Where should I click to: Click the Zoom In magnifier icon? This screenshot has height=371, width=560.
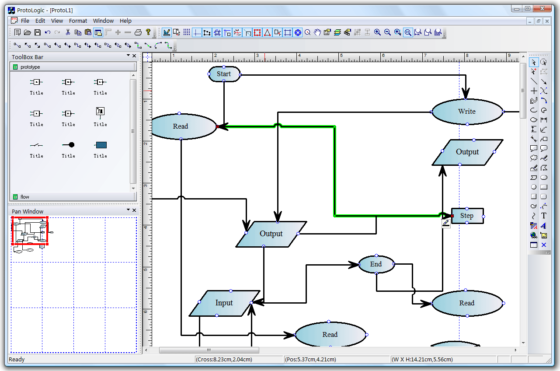[x=377, y=32]
